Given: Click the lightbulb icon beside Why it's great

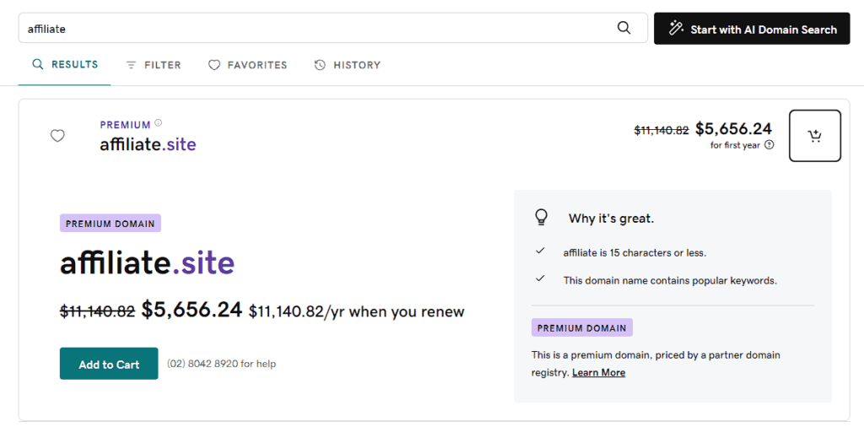Looking at the screenshot, I should click(541, 218).
